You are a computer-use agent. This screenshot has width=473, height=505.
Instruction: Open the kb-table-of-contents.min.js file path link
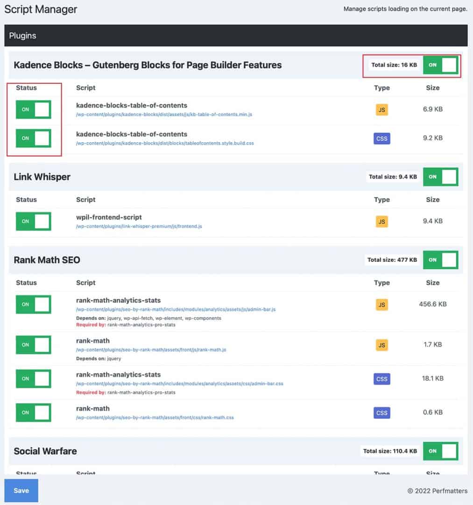point(164,115)
